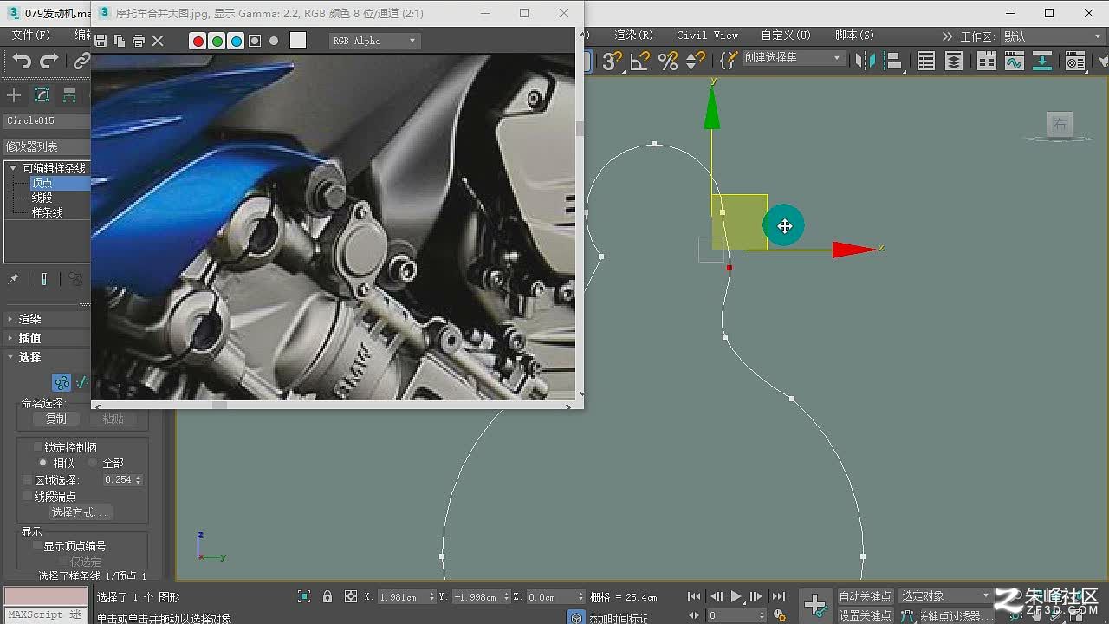Click the Circle015 object name field
Screen dimensions: 1109x624
click(48, 120)
